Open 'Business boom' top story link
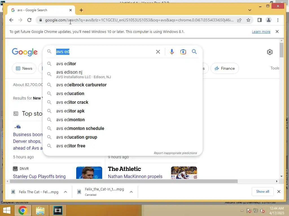289x216 pixels. tap(28, 141)
